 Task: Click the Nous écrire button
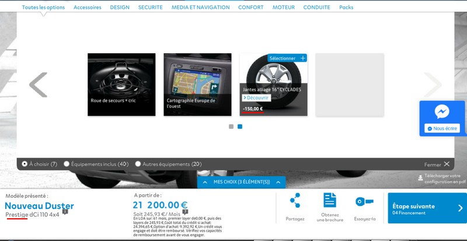click(x=442, y=128)
